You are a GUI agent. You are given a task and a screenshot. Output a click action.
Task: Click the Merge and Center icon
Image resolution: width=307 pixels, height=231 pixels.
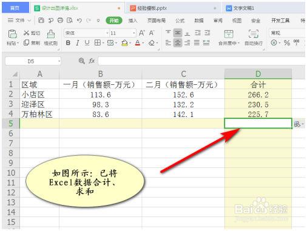click(229, 34)
